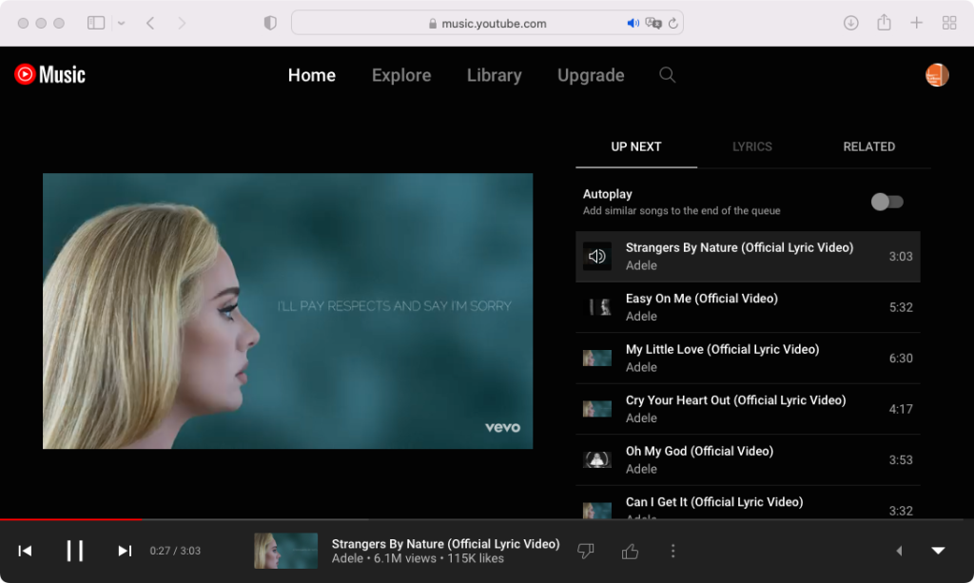Open the Explore page

pyautogui.click(x=401, y=75)
